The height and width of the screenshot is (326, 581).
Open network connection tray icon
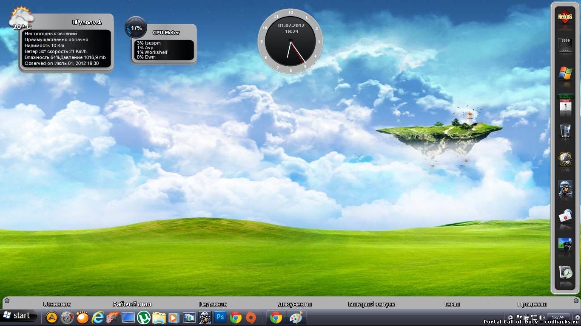tap(534, 317)
